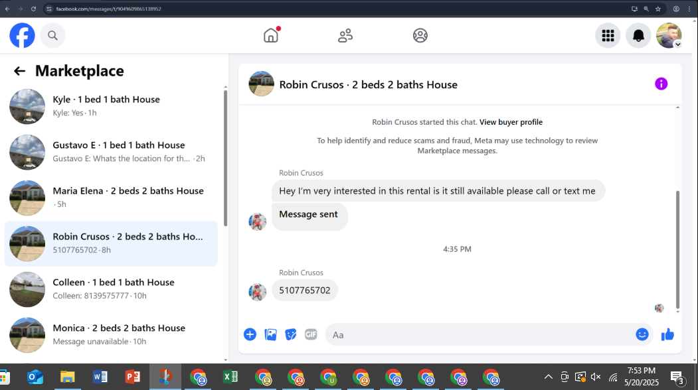Attach a photo using the image icon

(x=270, y=334)
